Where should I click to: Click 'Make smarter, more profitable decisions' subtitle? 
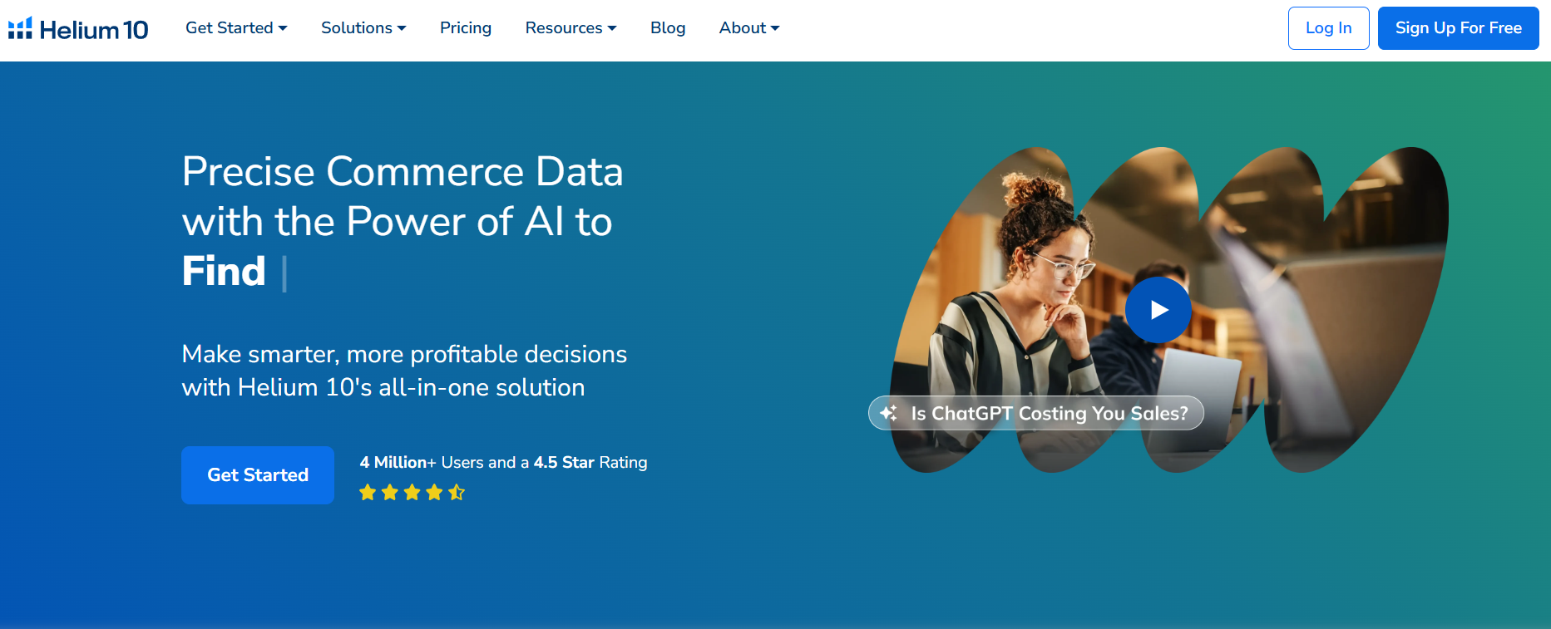[x=404, y=354]
